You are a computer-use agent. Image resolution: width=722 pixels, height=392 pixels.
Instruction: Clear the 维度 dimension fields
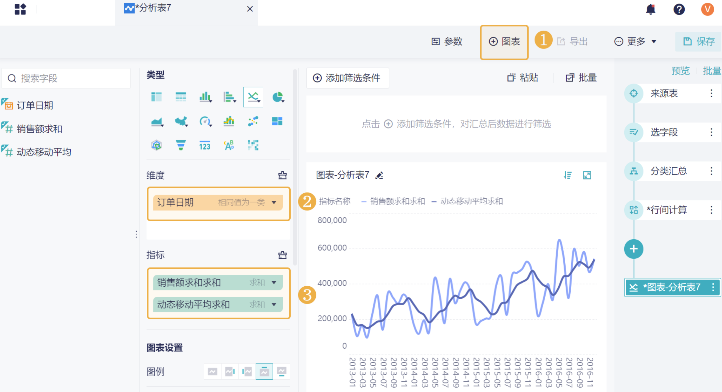tap(282, 175)
